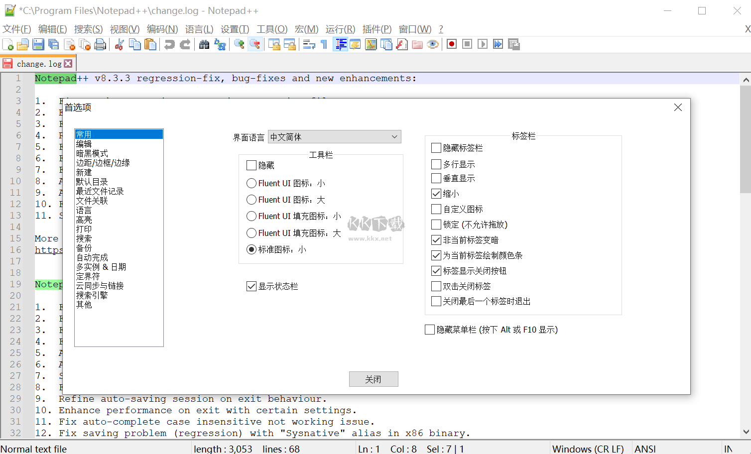Select Fluent UI 图标: 大 radio button
This screenshot has height=454, width=751.
[251, 200]
